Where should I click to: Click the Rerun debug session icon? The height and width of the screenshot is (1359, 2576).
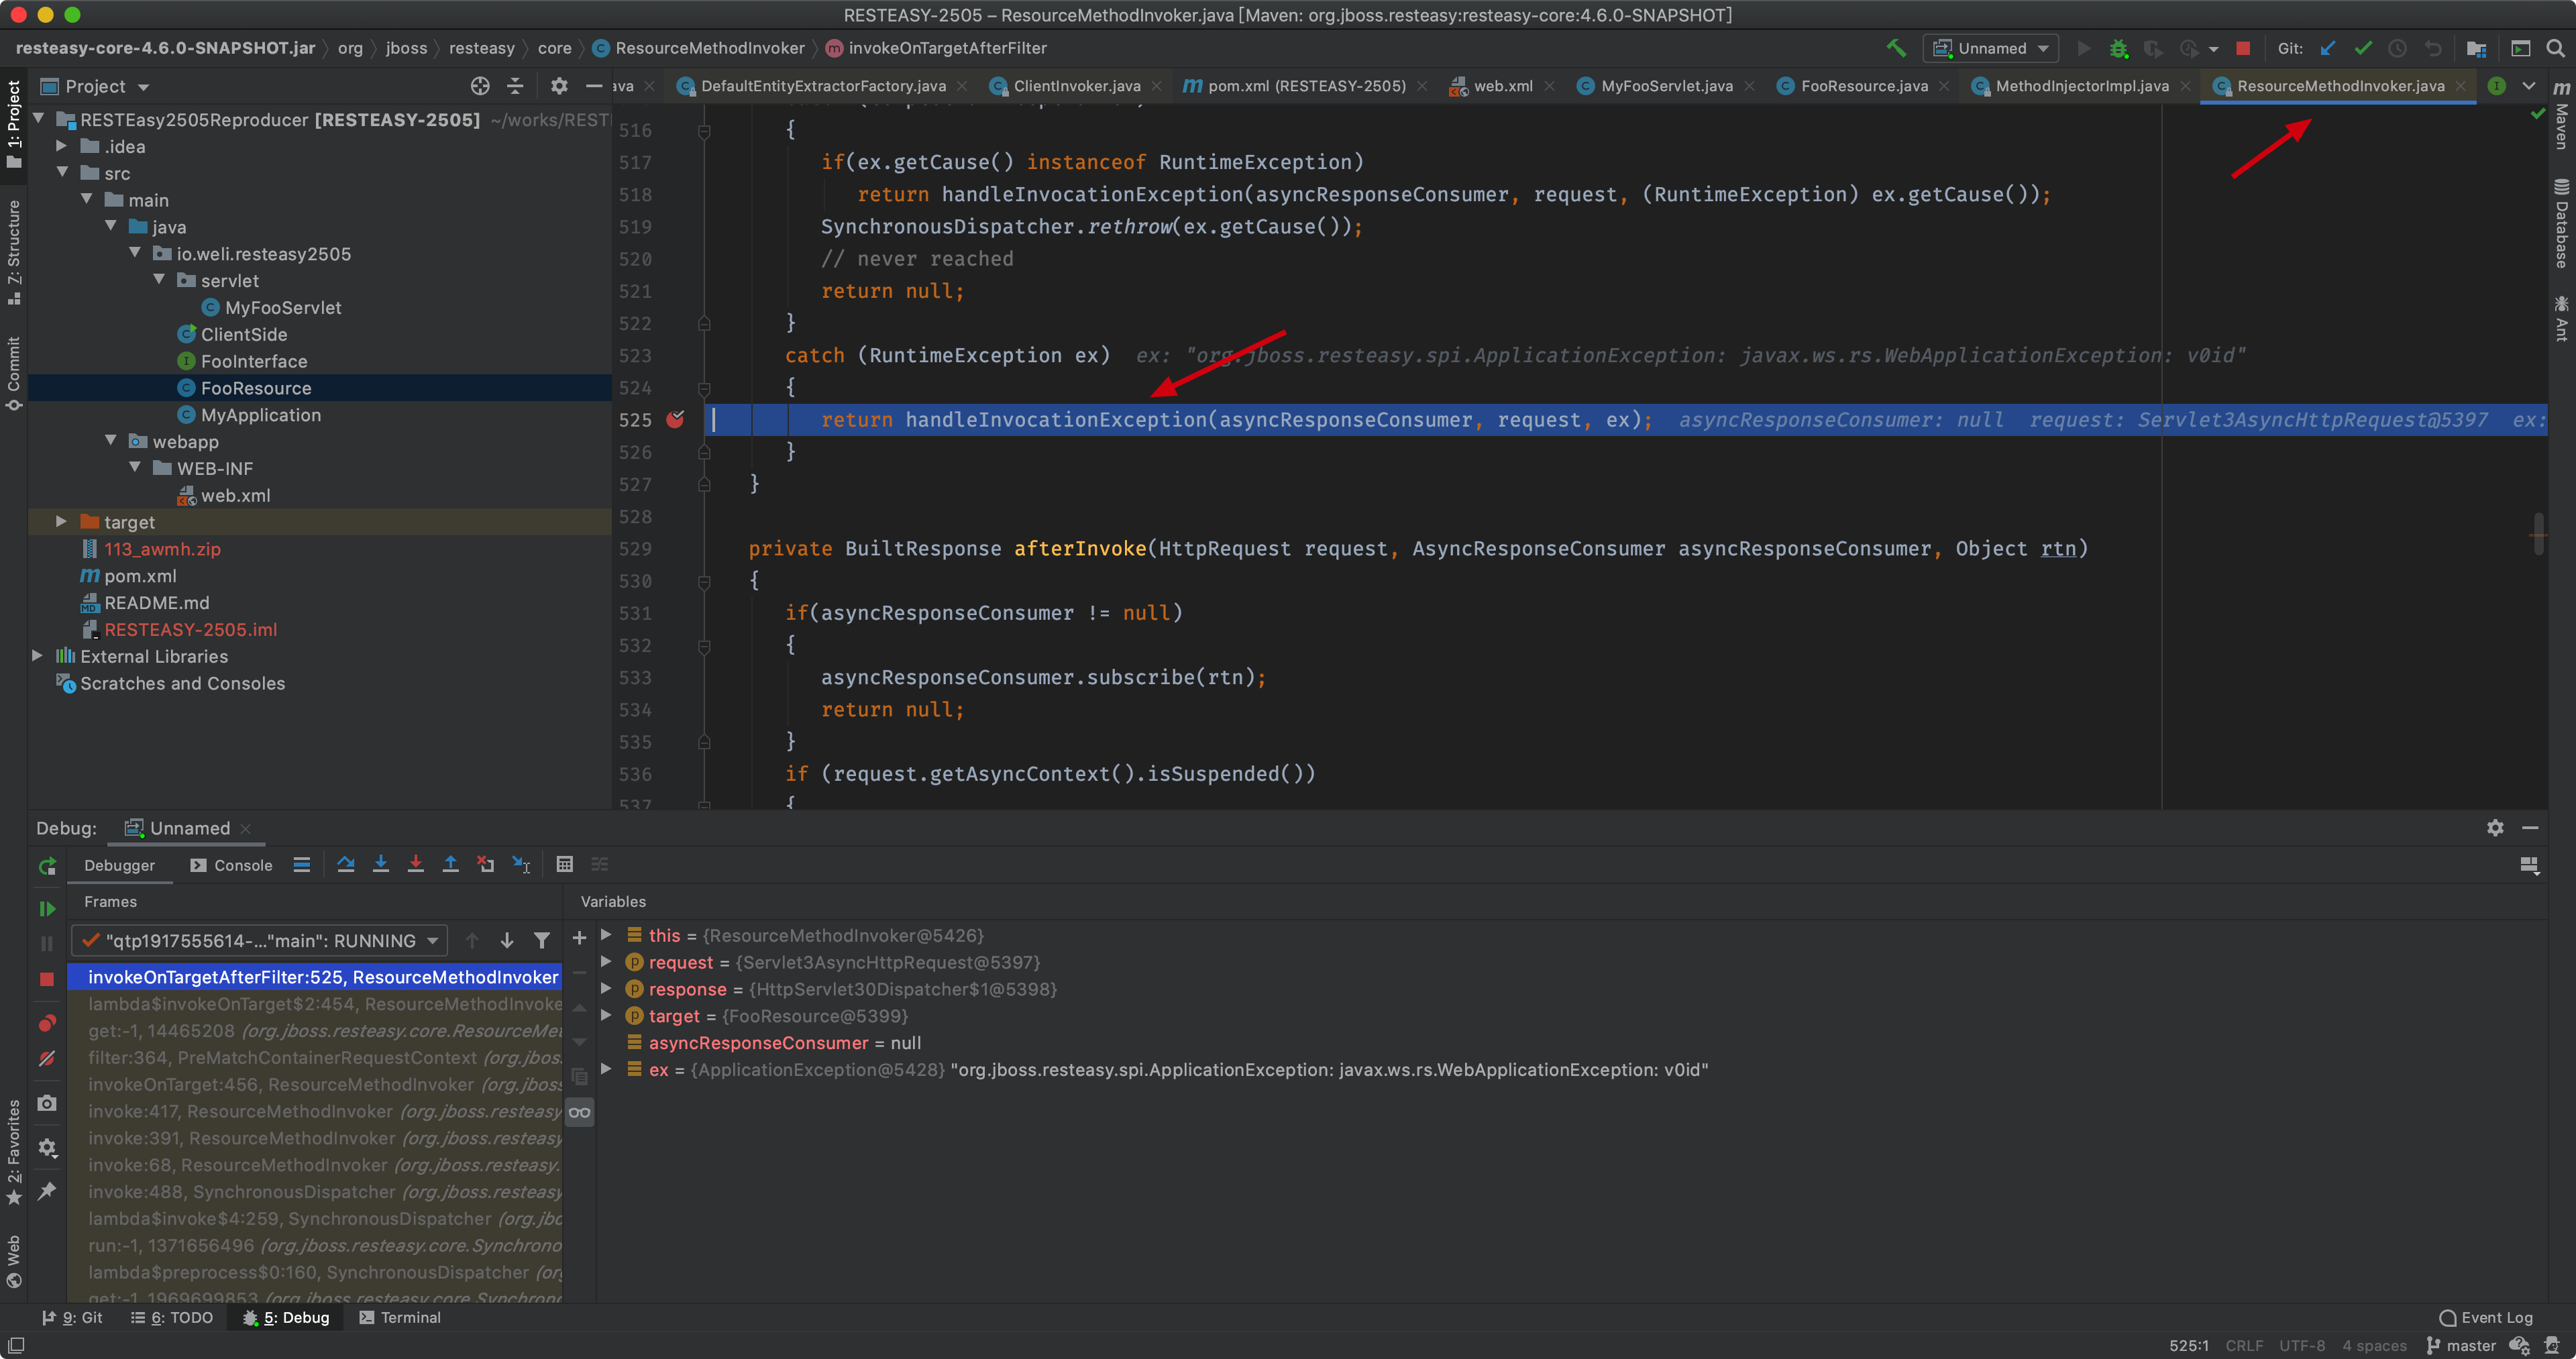[47, 866]
